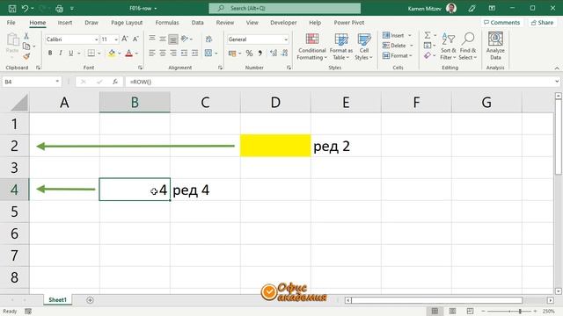Click the Orientation text angle icon

click(185, 39)
